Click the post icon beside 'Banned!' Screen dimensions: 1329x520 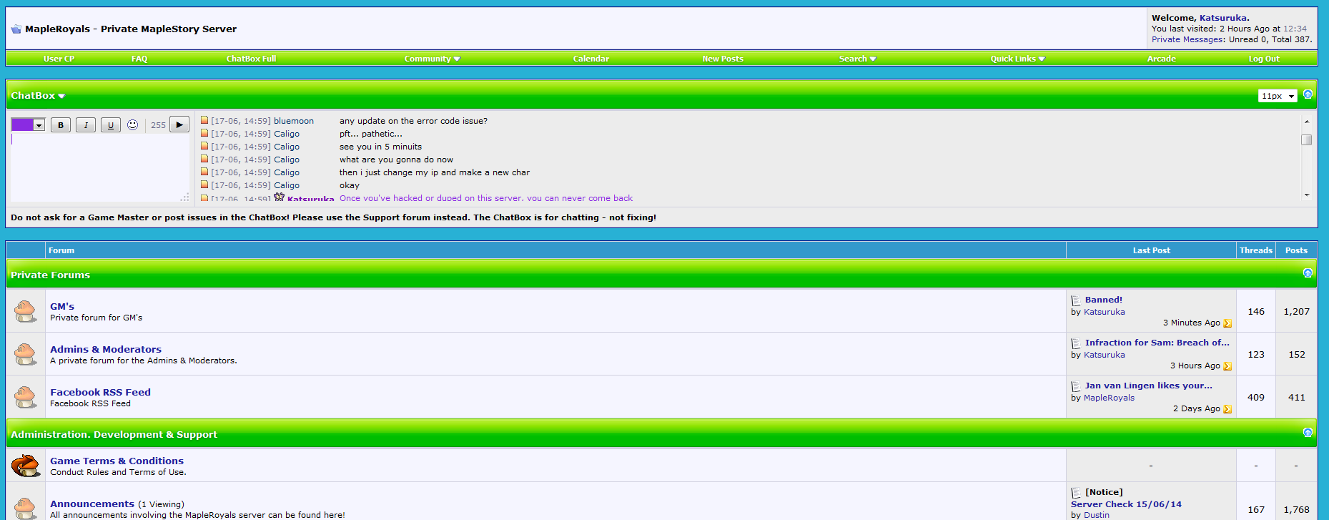(1076, 300)
